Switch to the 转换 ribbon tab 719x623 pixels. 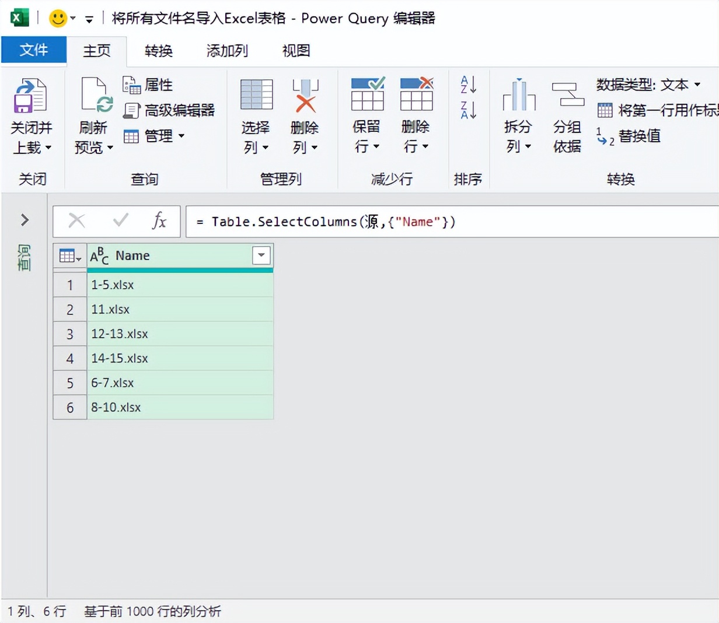click(x=159, y=51)
